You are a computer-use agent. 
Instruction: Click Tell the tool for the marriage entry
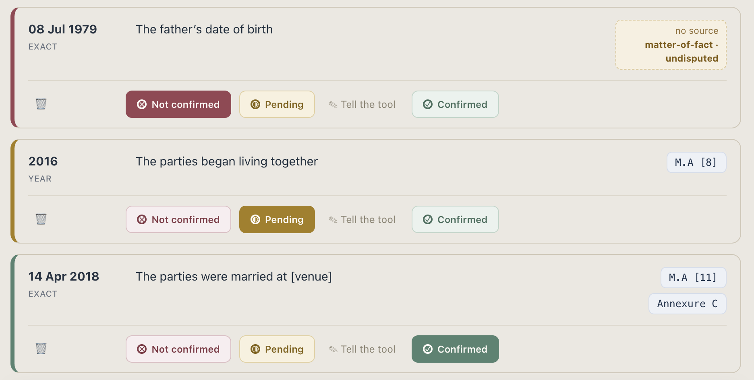(362, 349)
